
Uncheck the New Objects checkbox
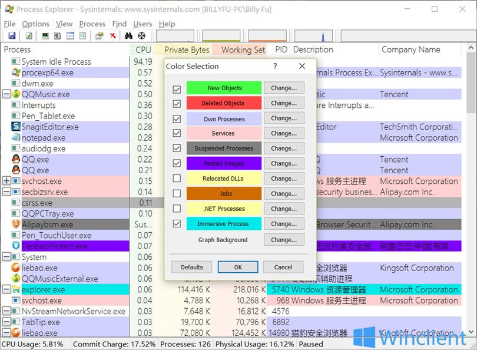(177, 89)
